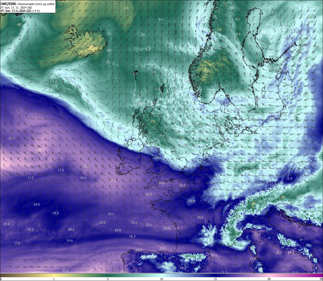Click the map value '3.7'
This screenshot has height=281, width=323.
pos(226,4)
